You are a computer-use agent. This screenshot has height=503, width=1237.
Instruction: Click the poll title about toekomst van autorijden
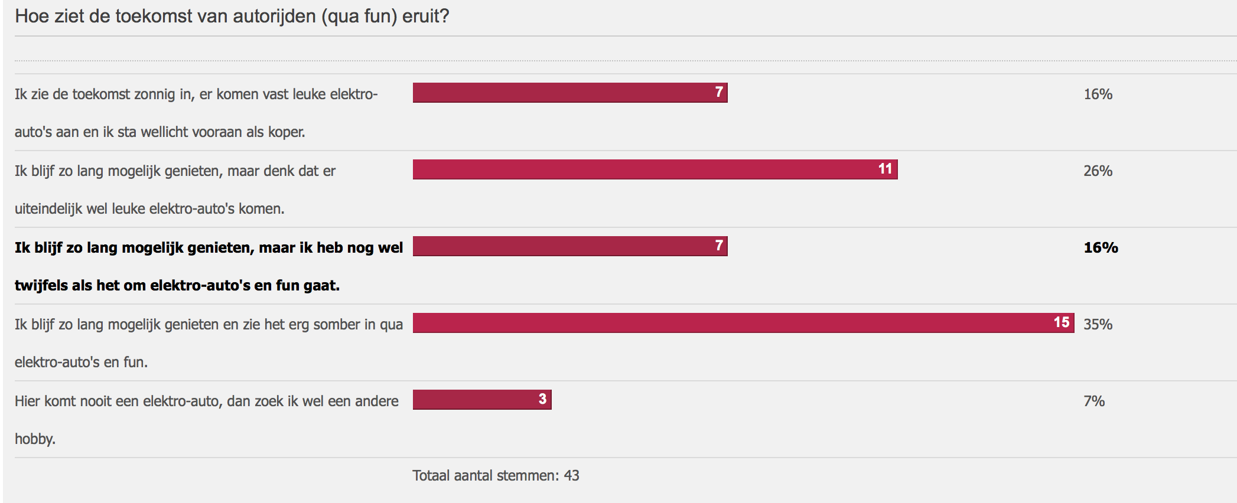click(x=232, y=16)
